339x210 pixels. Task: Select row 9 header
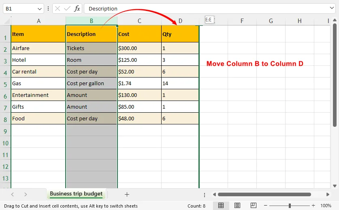5,130
